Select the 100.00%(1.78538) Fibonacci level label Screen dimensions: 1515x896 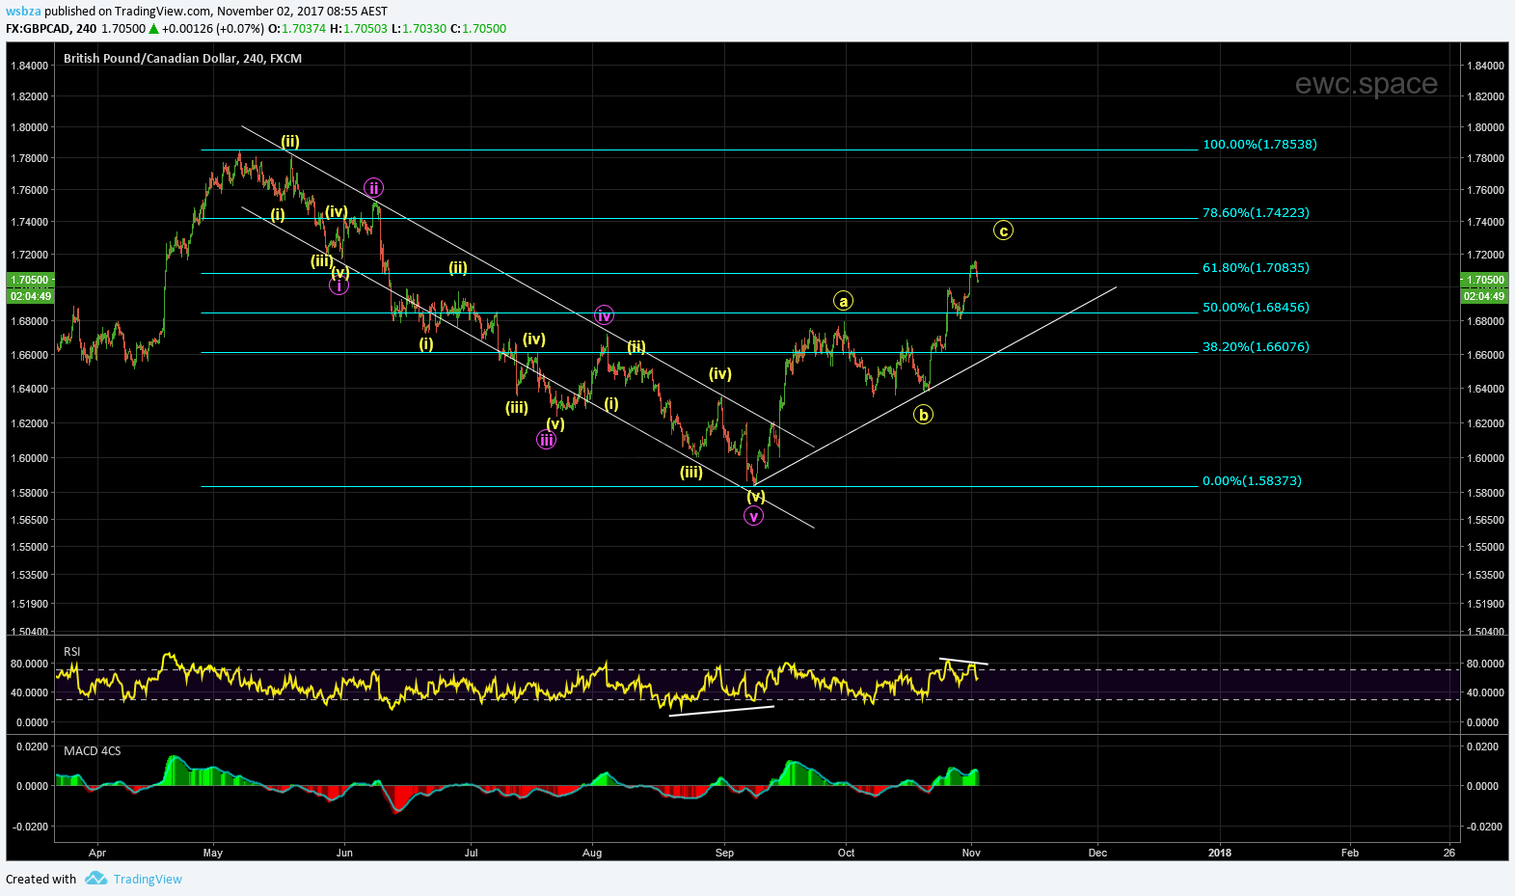click(1259, 144)
